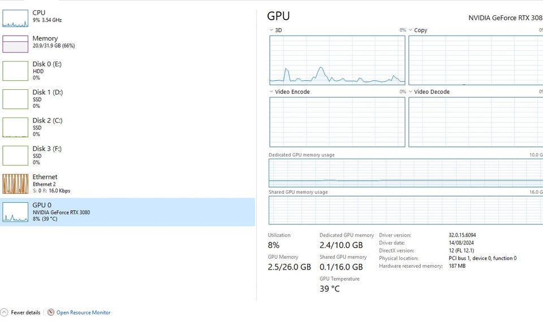Expand the Video Decode graph dropdown
This screenshot has width=543, height=322.
click(x=411, y=92)
